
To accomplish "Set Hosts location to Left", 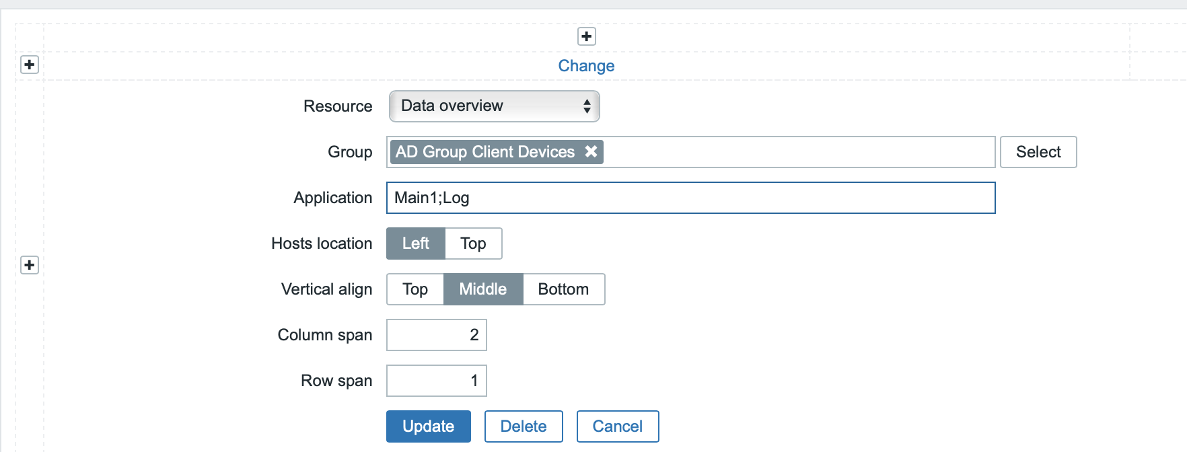I will pyautogui.click(x=415, y=243).
